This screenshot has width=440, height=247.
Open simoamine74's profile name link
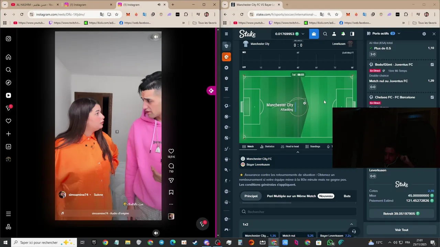click(x=78, y=195)
